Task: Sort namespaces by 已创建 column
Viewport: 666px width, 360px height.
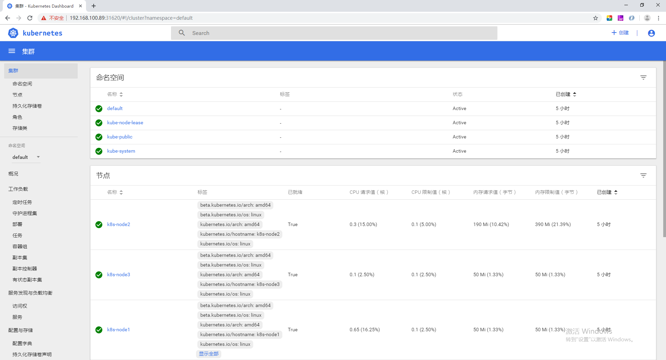Action: click(566, 94)
